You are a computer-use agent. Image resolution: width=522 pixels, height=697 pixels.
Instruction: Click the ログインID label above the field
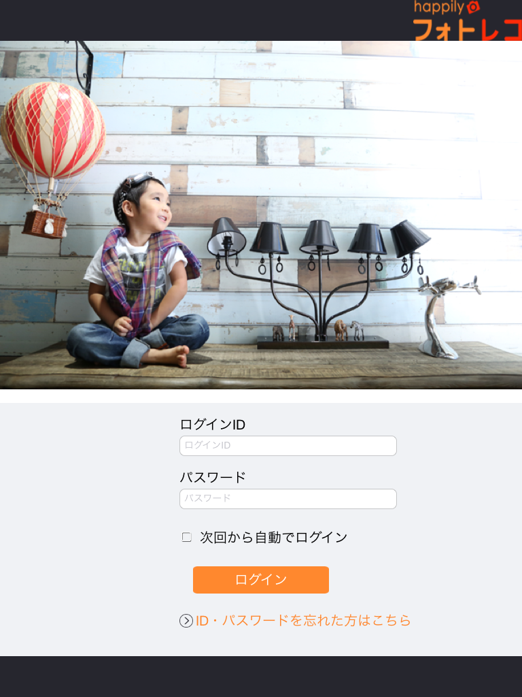[x=213, y=425]
